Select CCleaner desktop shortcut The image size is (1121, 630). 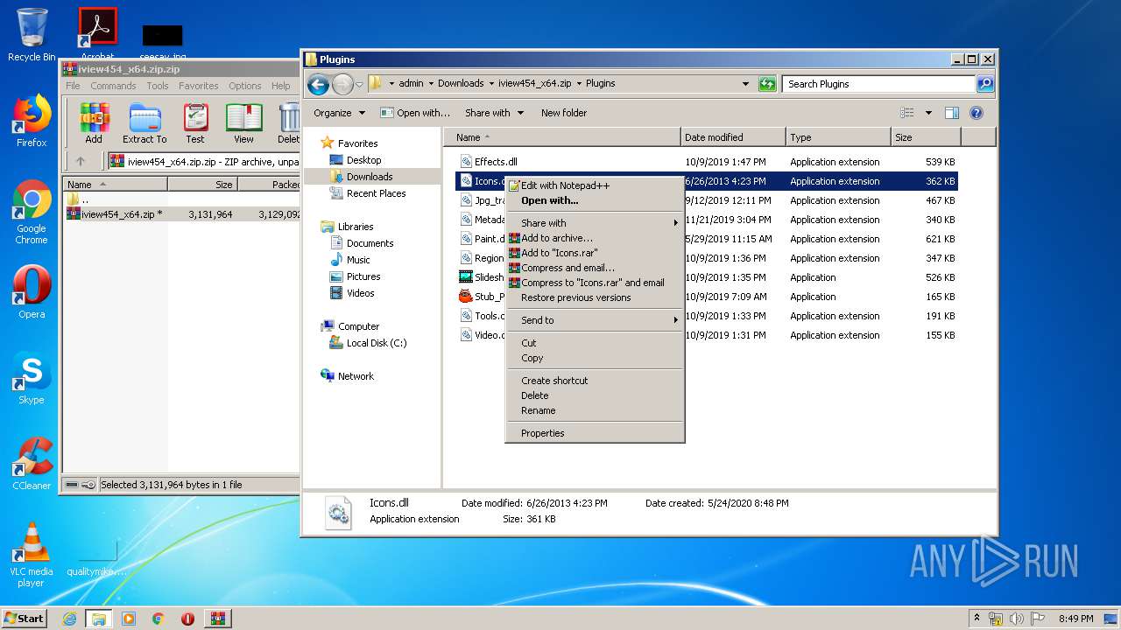coord(32,464)
